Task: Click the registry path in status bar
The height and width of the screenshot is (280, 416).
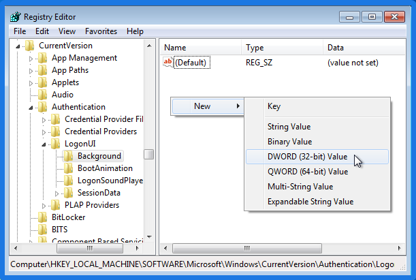Action: [x=202, y=264]
